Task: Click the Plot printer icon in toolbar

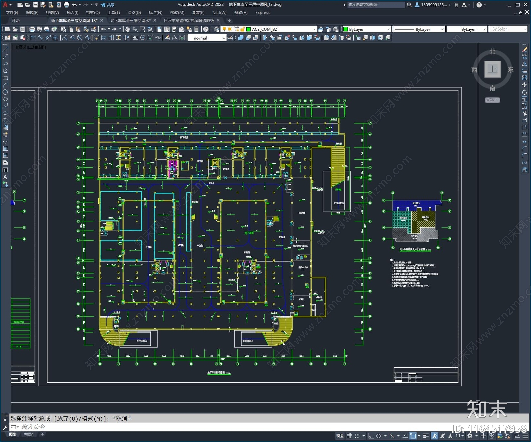Action: (32, 29)
